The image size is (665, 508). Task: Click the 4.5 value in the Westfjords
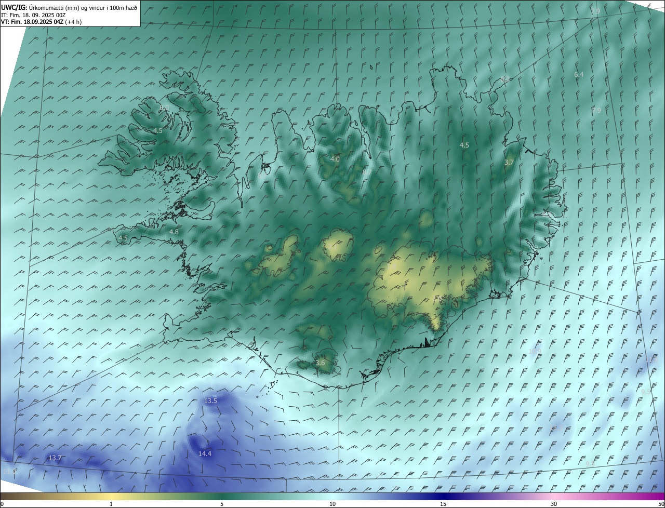158,130
